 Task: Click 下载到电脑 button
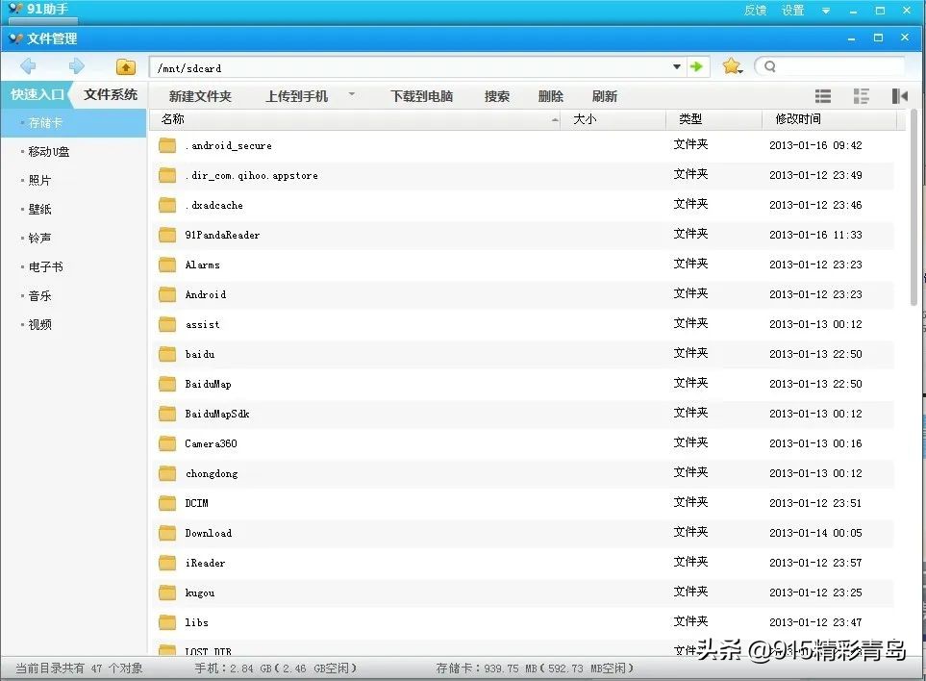point(422,96)
